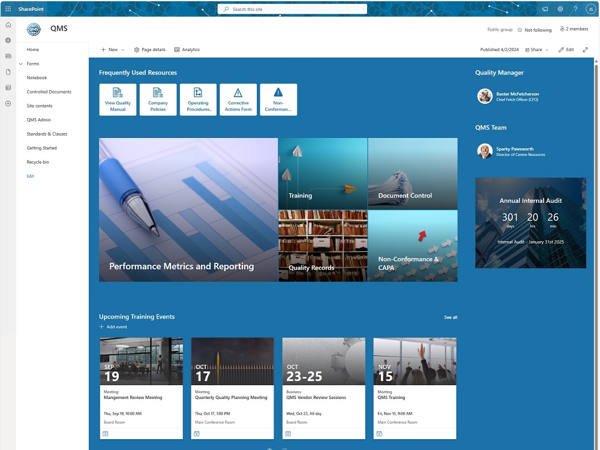Open Page details
Viewport: 600px width, 450px height.
tap(149, 50)
